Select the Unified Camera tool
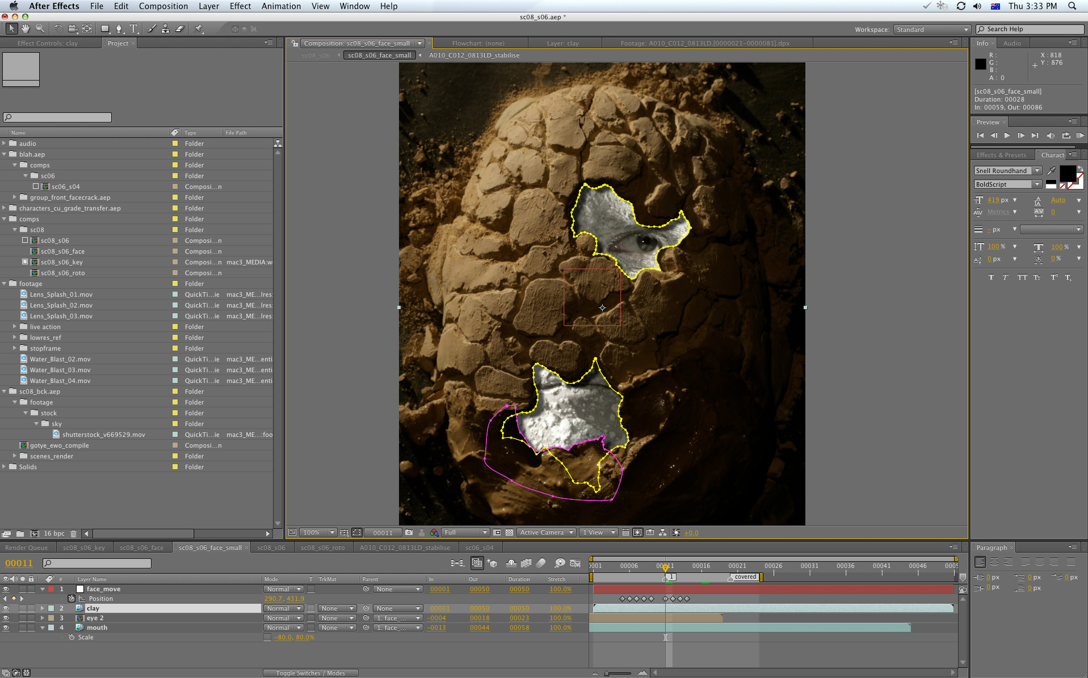Screen dimensions: 1088x678 (72, 28)
